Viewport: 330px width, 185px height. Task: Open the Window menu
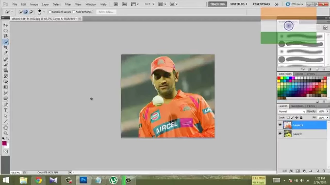[x=90, y=4]
